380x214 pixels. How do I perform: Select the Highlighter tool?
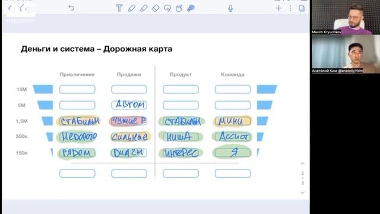tap(144, 8)
